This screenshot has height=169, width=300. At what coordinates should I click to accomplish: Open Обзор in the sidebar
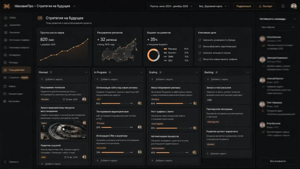12,18
